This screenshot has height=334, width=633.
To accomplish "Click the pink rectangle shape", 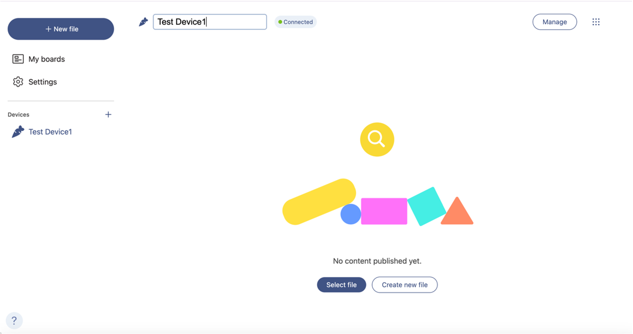I will click(384, 211).
